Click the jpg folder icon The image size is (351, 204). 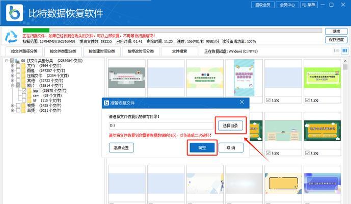click(x=30, y=90)
